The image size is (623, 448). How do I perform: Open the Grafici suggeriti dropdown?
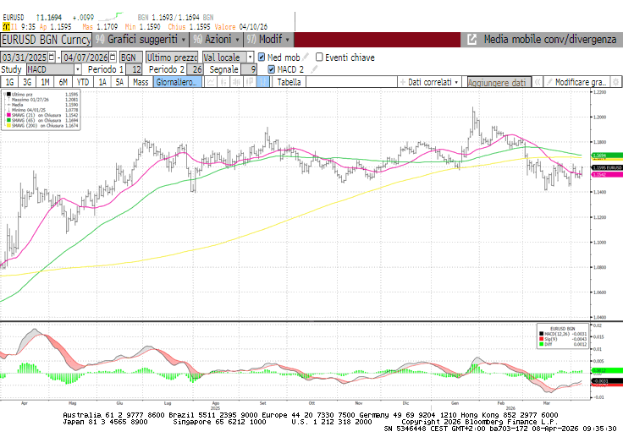[141, 39]
